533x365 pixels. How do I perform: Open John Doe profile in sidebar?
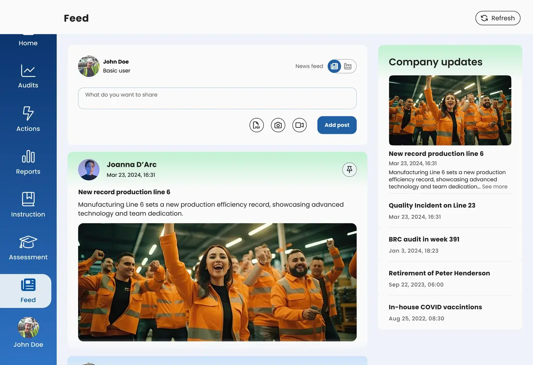[28, 333]
